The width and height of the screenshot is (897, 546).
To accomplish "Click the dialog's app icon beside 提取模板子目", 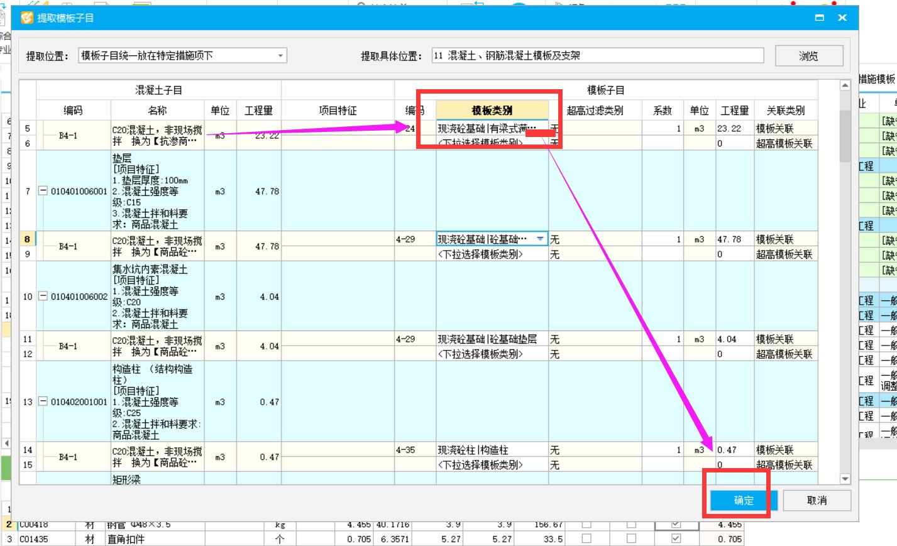I will (26, 18).
